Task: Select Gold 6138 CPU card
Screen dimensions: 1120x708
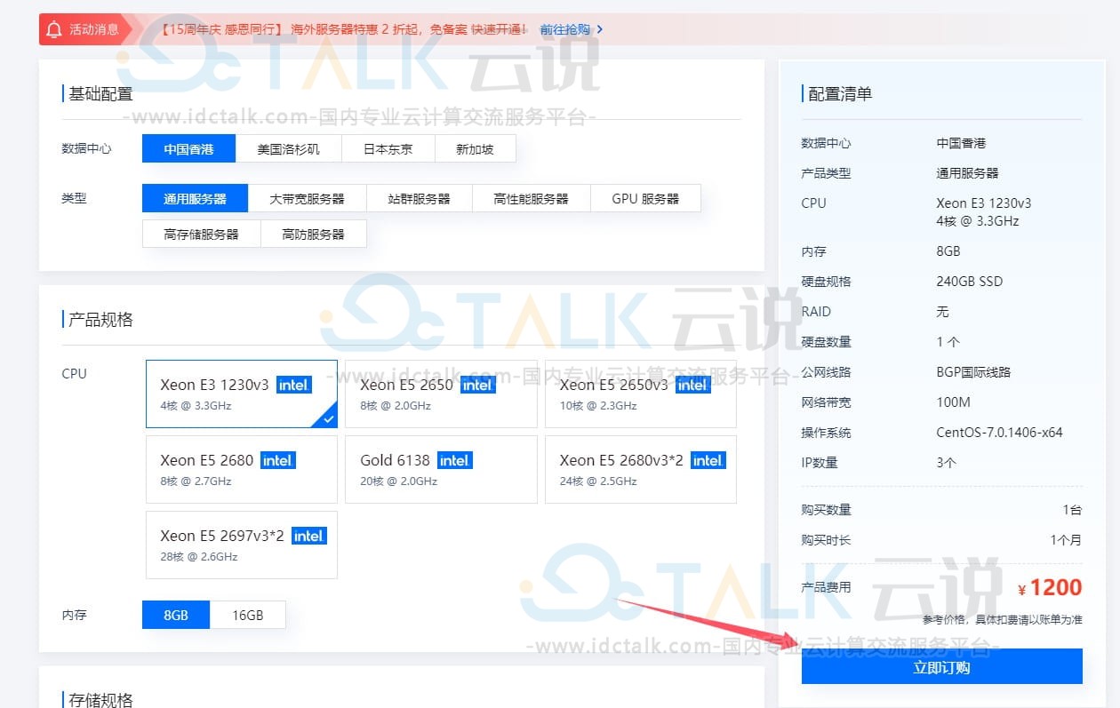Action: (441, 469)
